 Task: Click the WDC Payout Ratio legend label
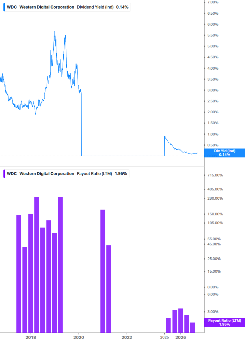(x=67, y=174)
